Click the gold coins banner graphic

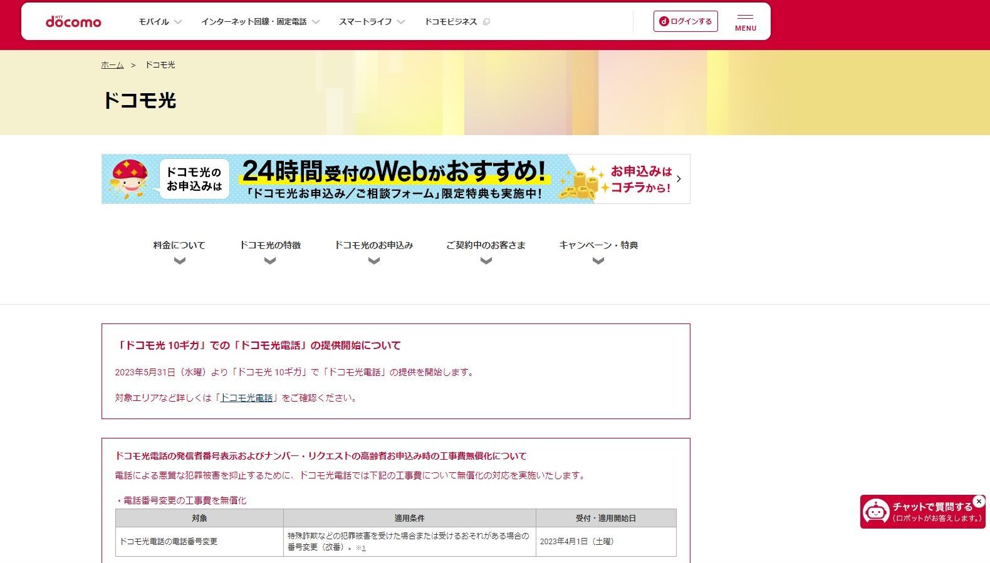coord(580,183)
